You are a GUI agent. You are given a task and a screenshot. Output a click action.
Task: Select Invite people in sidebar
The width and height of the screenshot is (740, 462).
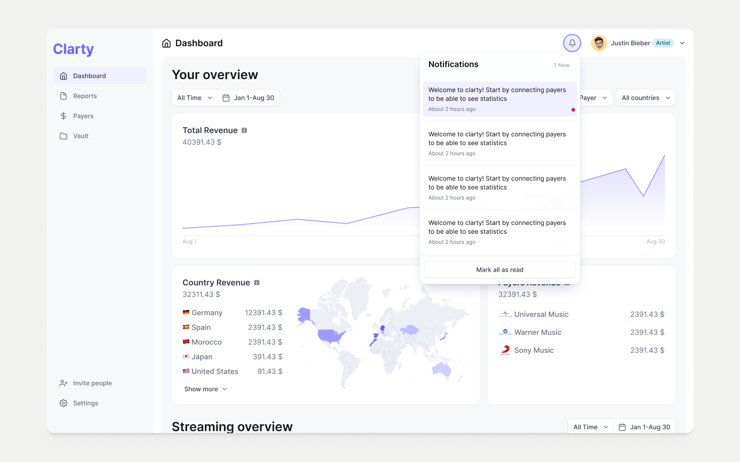(x=100, y=383)
